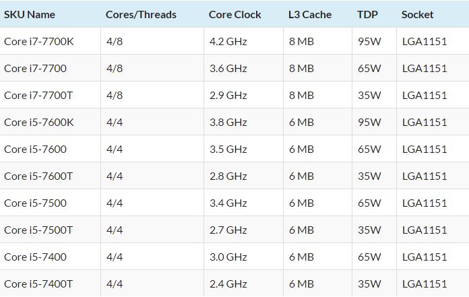Select the Core i5-7500 cell

coord(35,203)
